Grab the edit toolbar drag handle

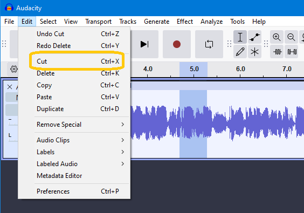point(266,44)
